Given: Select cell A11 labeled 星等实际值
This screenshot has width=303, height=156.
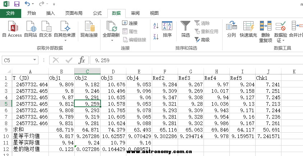Looking at the screenshot, I should pos(31,142).
